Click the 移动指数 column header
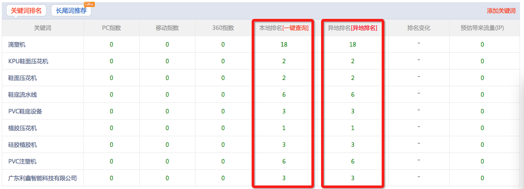This screenshot has height=189, width=524. [167, 28]
